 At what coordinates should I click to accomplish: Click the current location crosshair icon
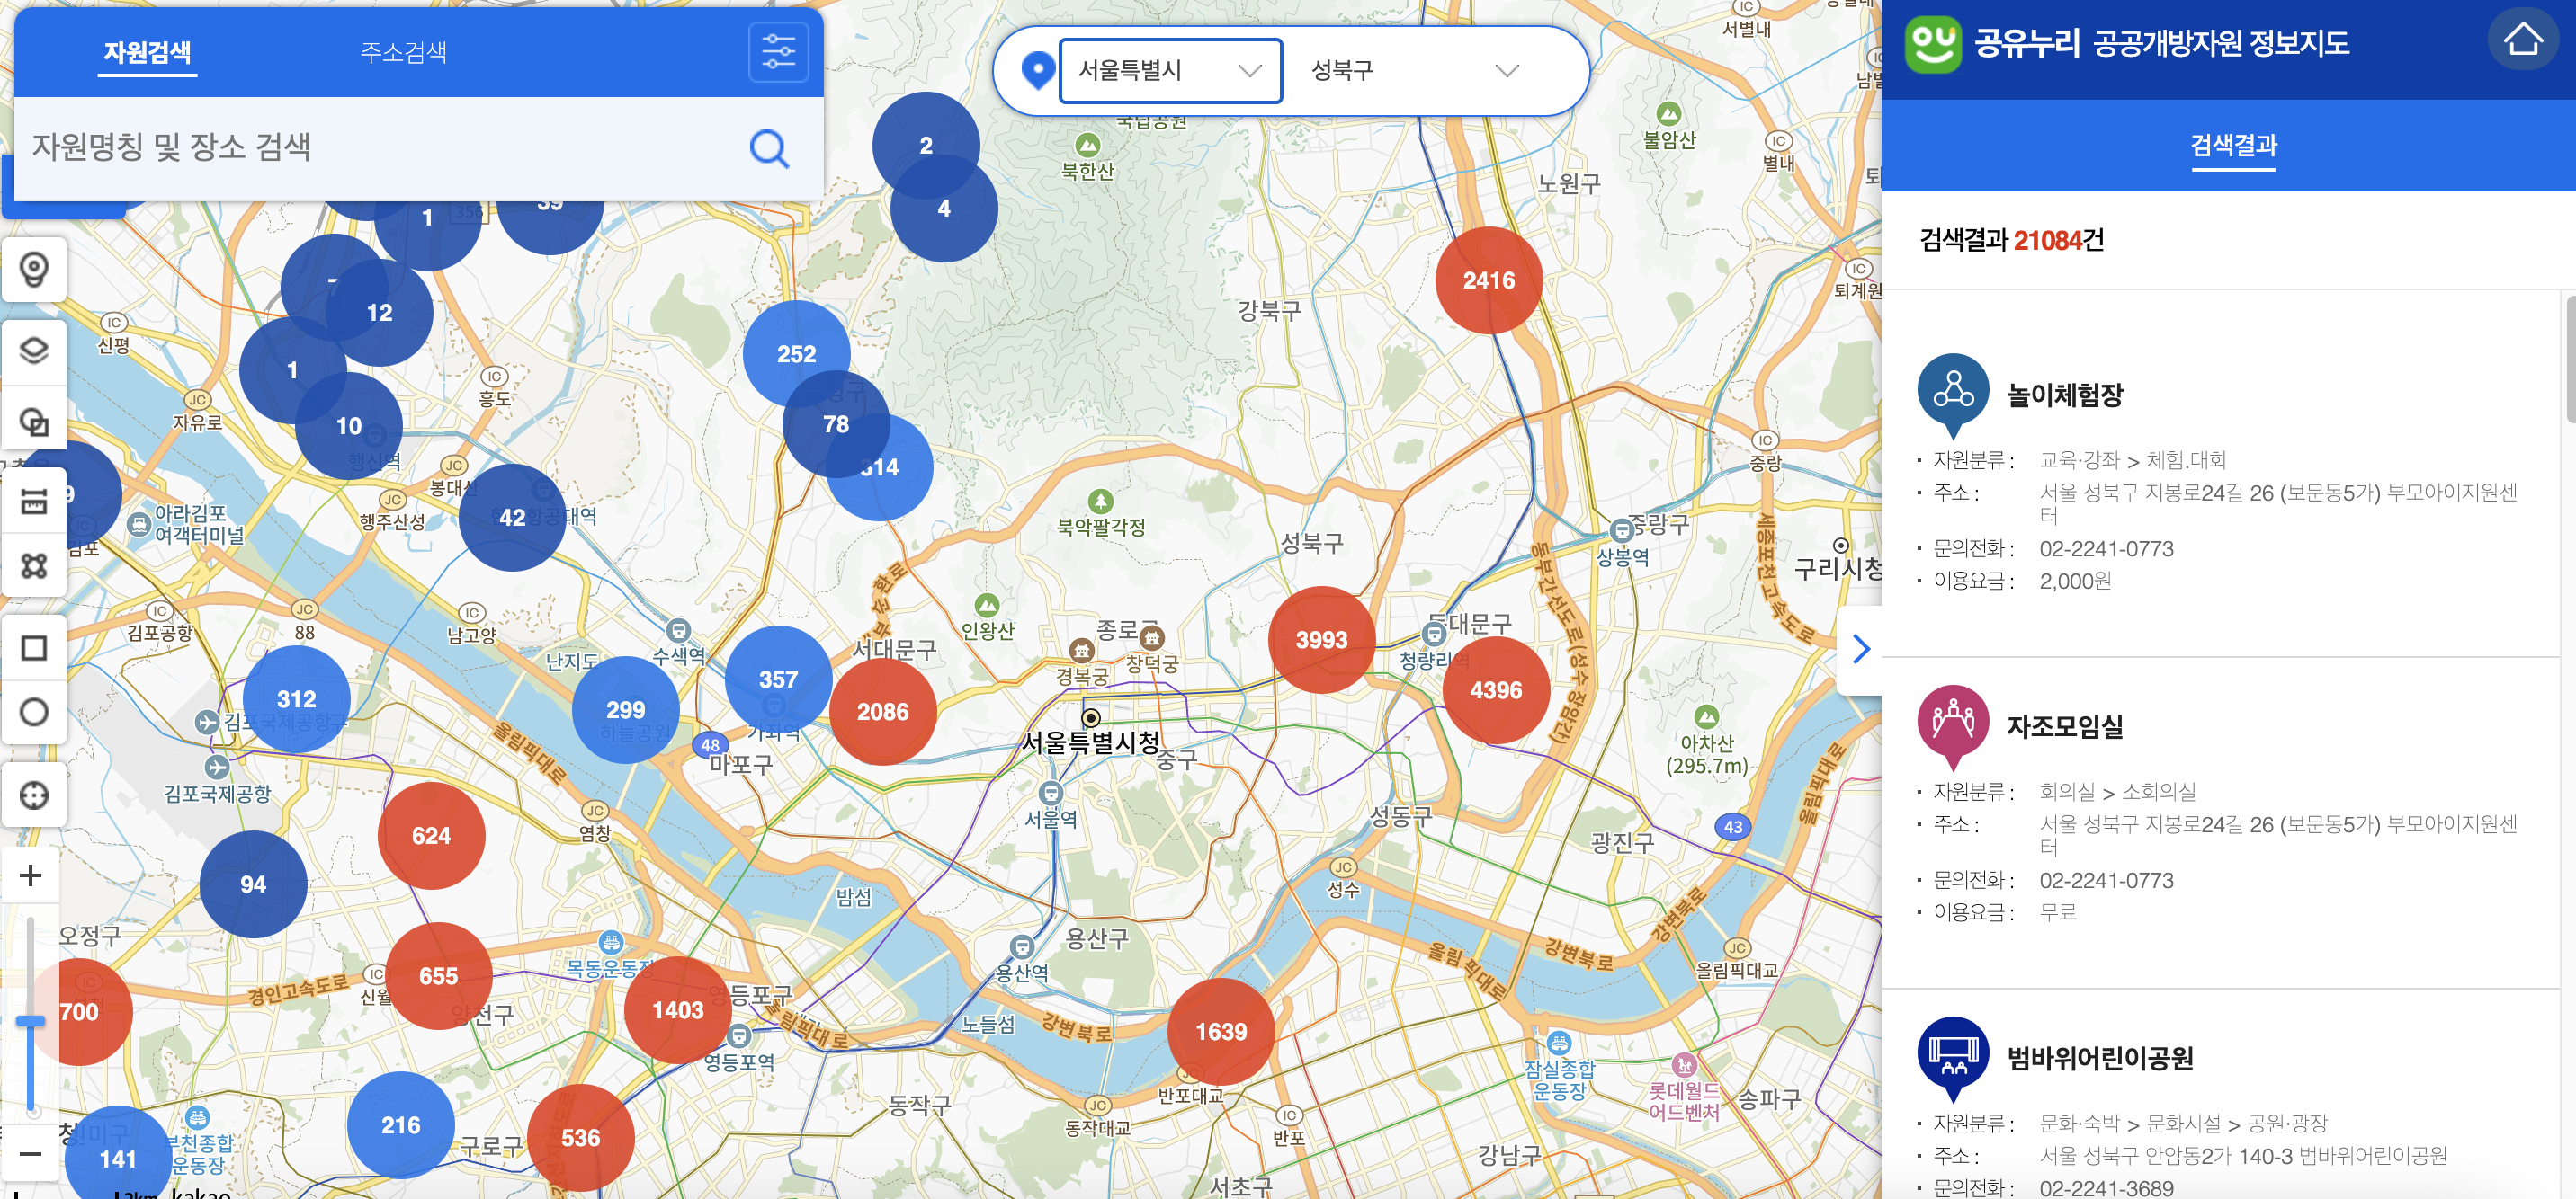click(x=34, y=795)
